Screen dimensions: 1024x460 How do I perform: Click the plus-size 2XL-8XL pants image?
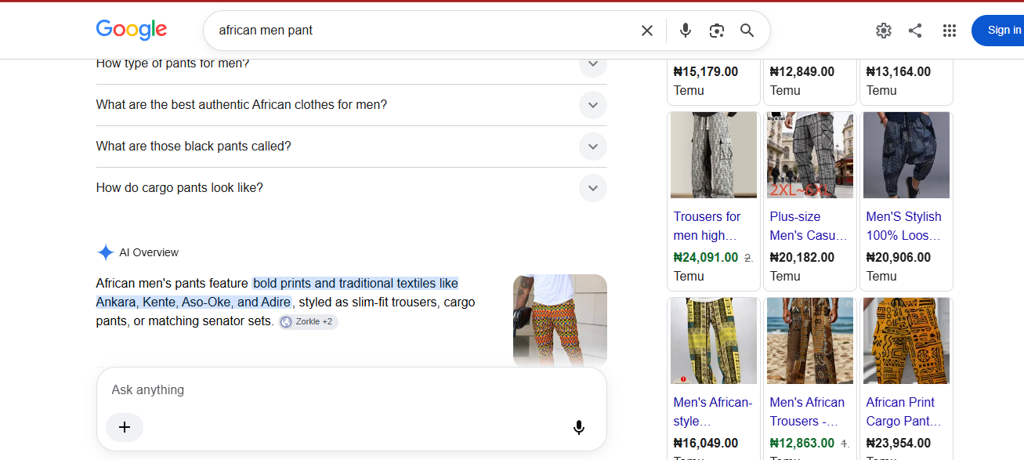pos(810,155)
